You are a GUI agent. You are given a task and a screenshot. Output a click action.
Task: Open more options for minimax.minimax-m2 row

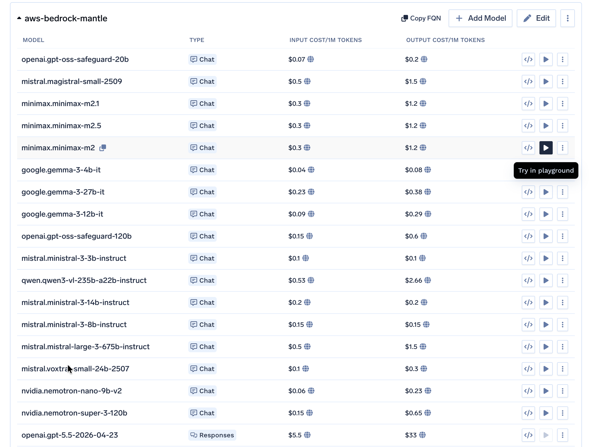click(563, 148)
